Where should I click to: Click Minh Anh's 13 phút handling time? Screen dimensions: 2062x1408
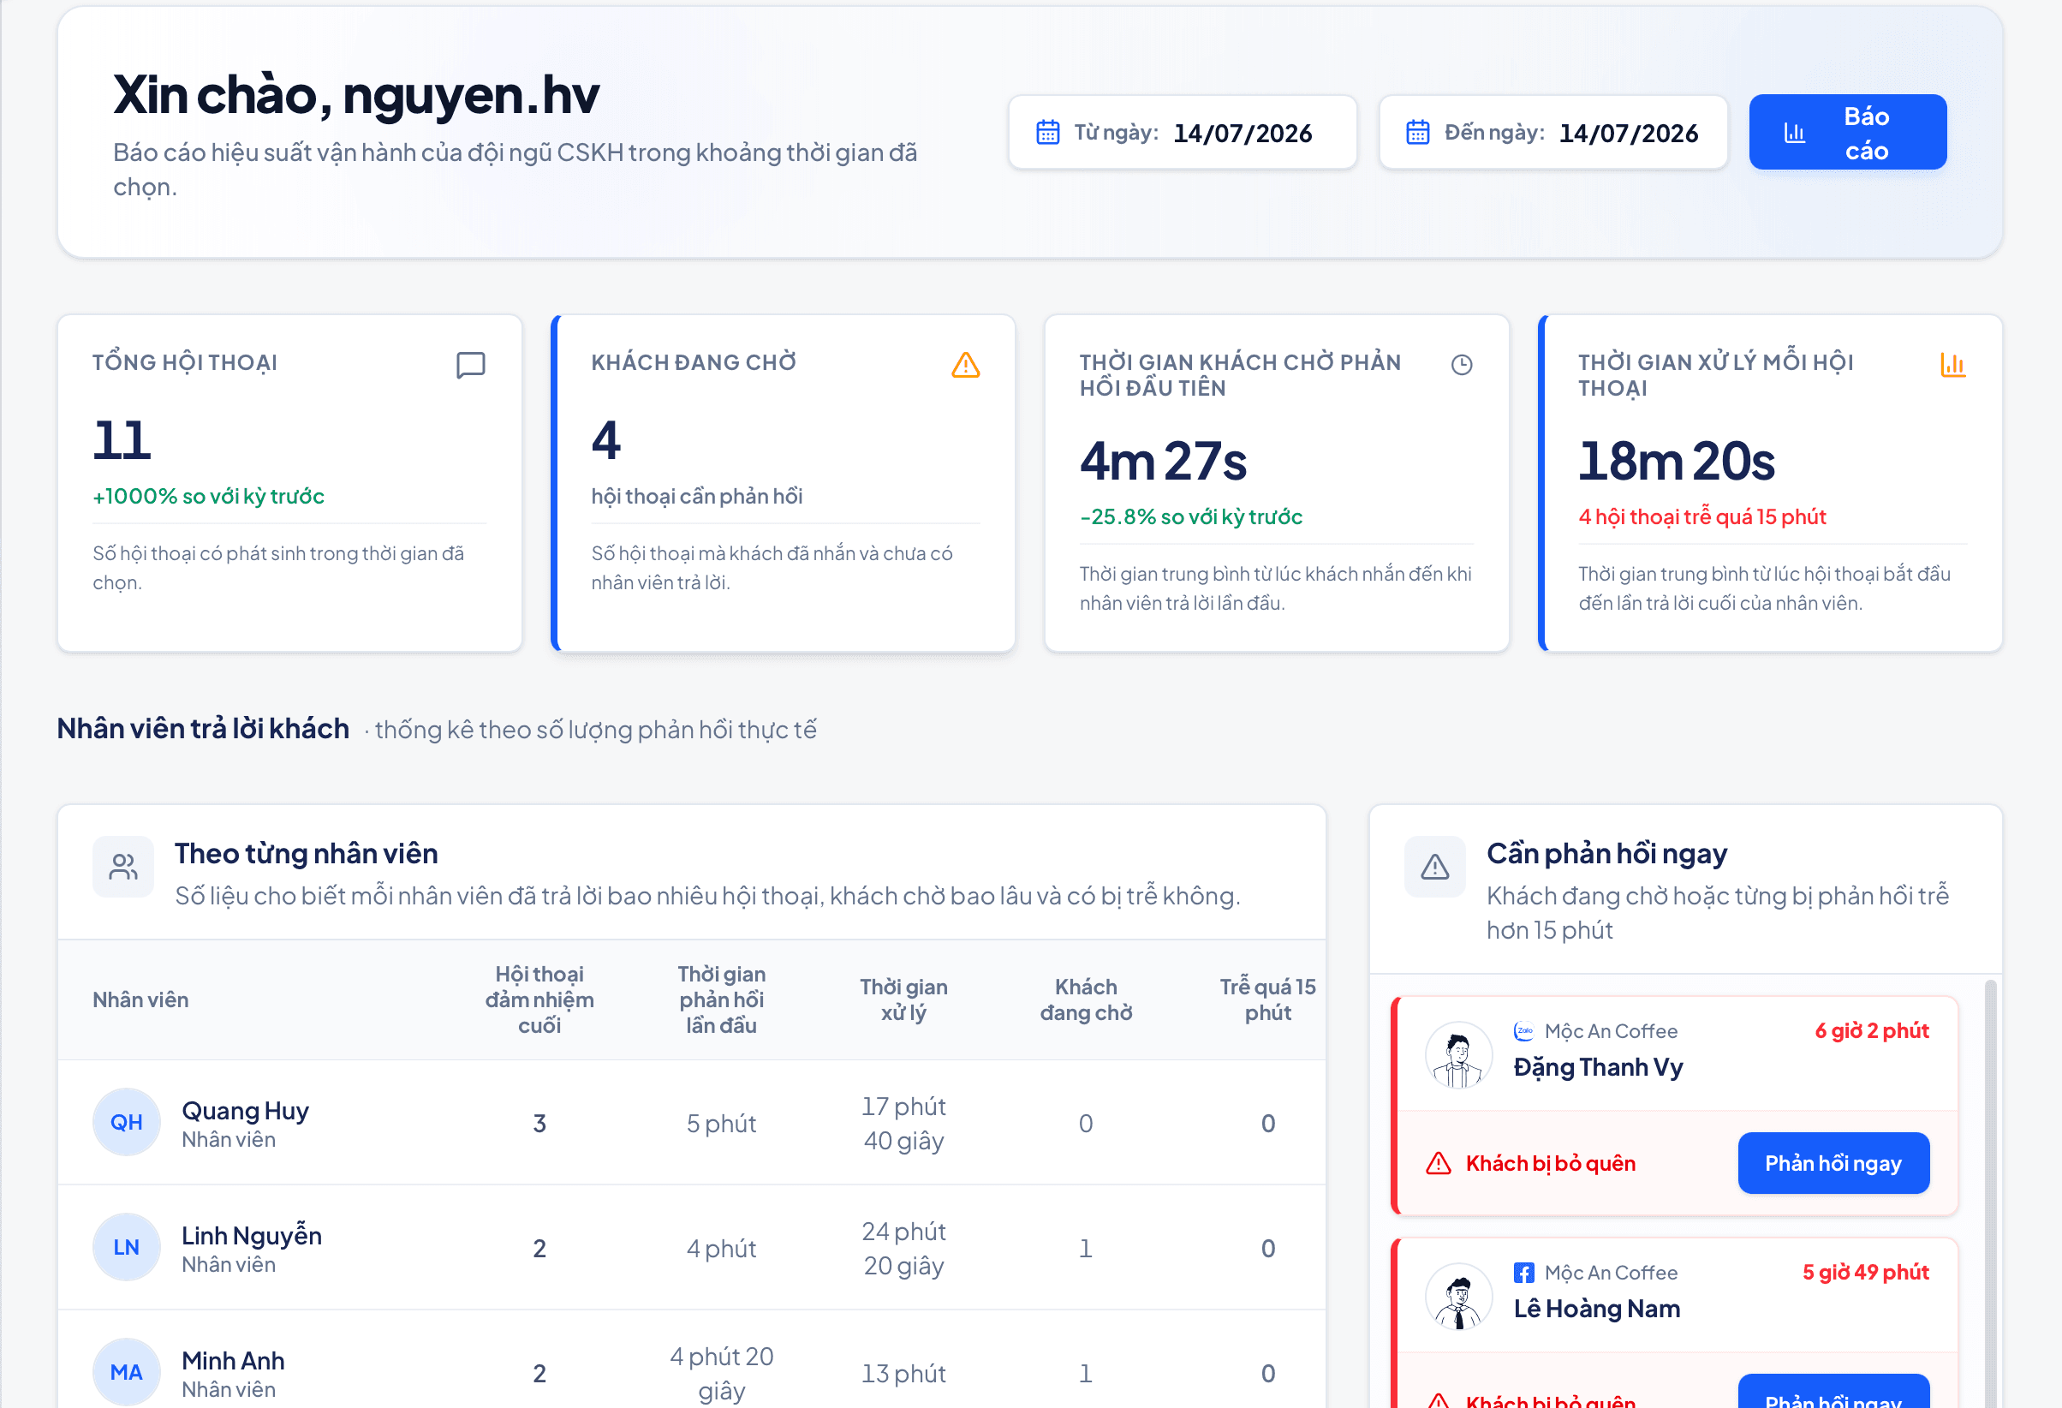[x=903, y=1374]
